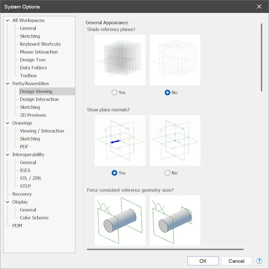
Task: Collapse the Parts/Assemblies tree node
Action: point(7,83)
